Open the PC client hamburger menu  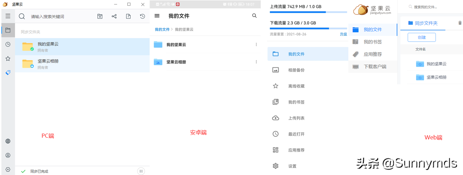coord(8,16)
